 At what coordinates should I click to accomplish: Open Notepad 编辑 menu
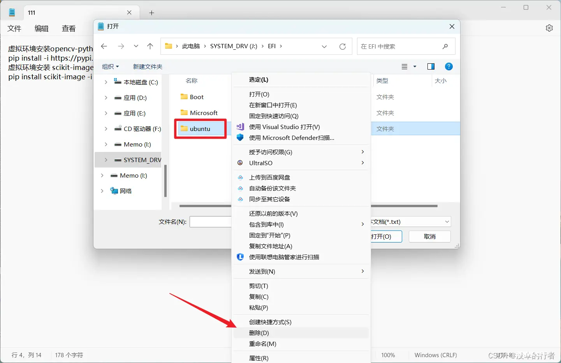click(42, 28)
